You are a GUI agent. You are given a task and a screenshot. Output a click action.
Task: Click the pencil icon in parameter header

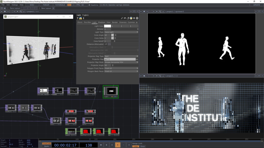122,18
